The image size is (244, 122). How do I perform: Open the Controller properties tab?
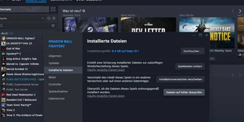point(55,84)
